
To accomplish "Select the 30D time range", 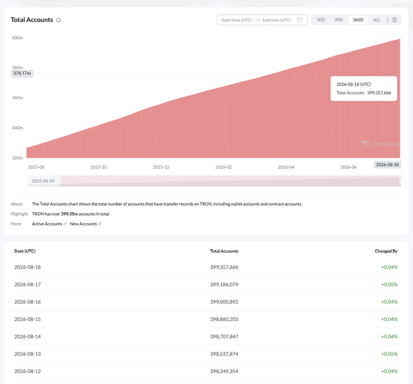I will tap(321, 20).
